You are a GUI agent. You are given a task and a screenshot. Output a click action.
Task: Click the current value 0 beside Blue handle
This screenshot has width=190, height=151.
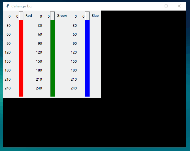[x=83, y=17]
